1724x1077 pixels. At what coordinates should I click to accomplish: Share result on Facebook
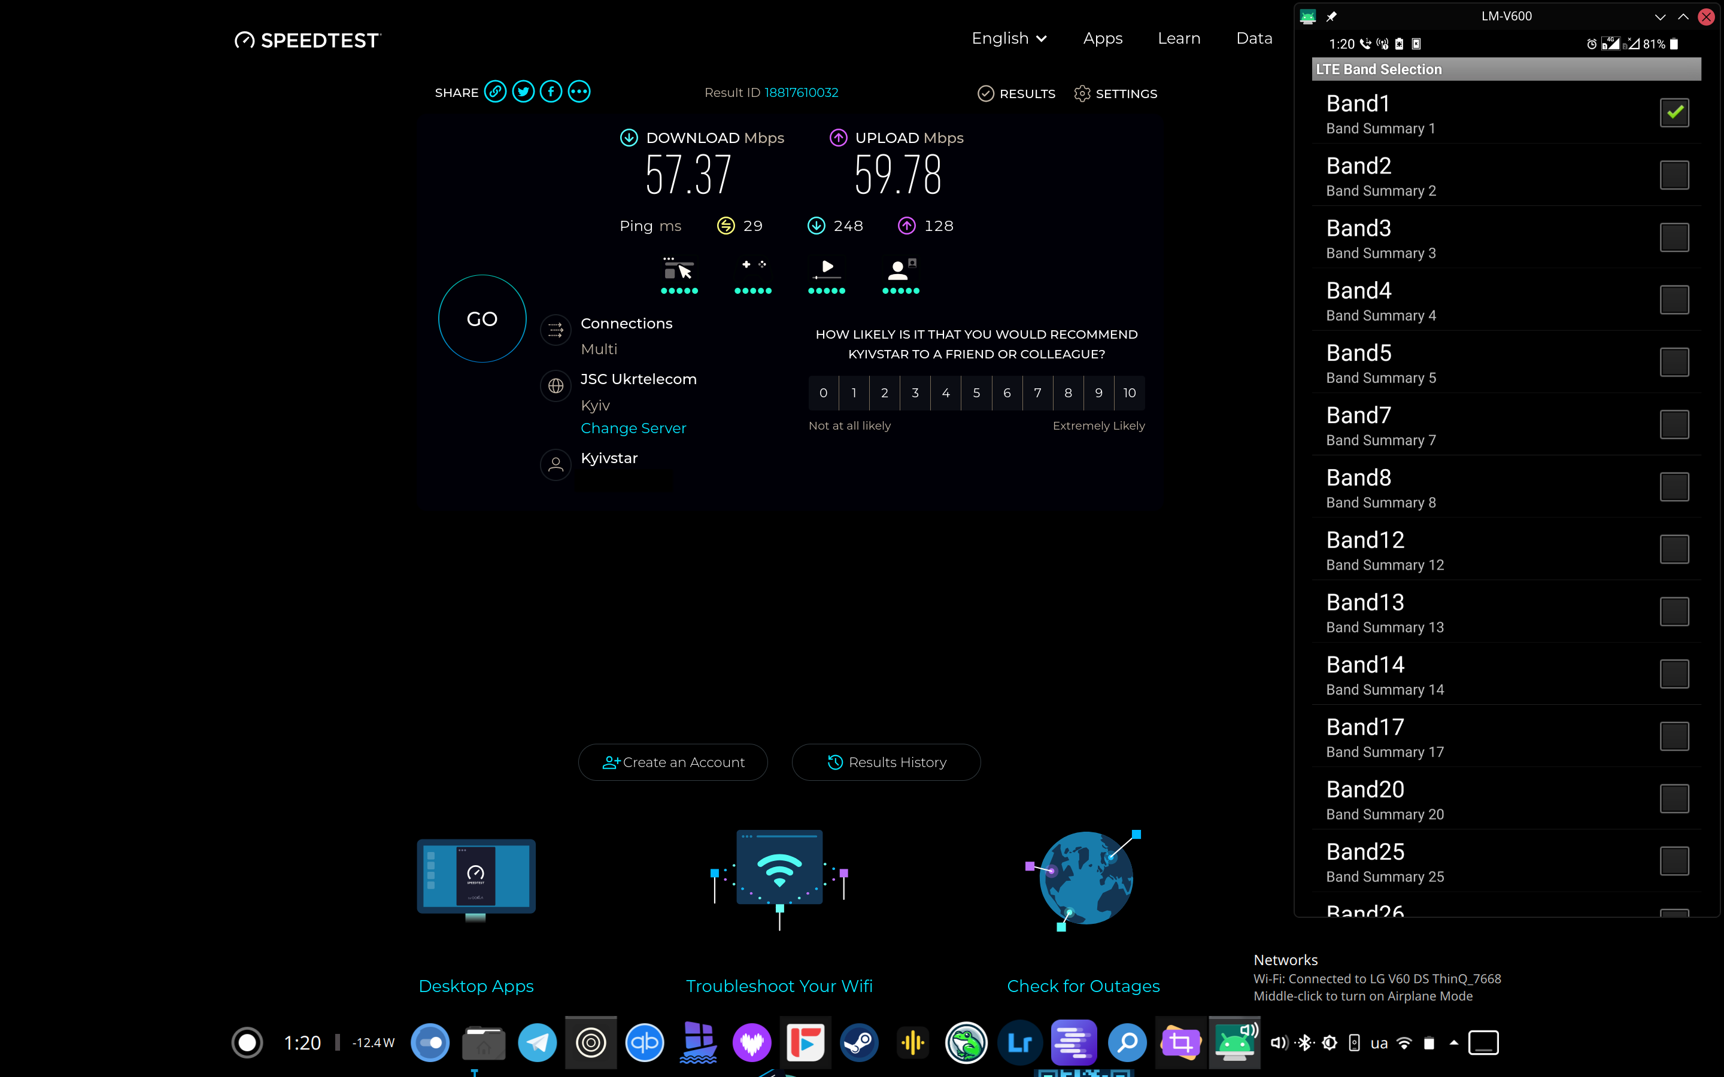click(x=551, y=92)
